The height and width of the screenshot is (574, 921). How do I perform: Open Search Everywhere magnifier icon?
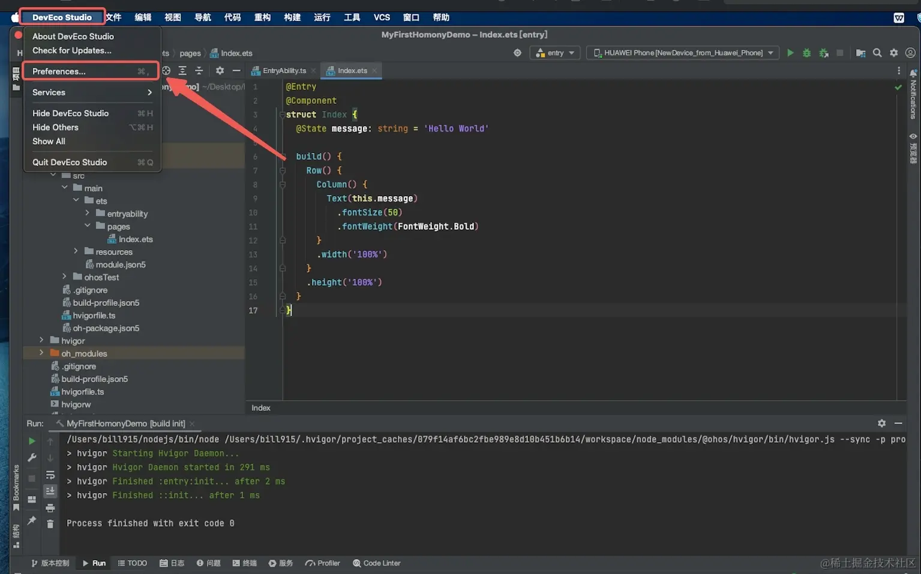[x=877, y=53]
